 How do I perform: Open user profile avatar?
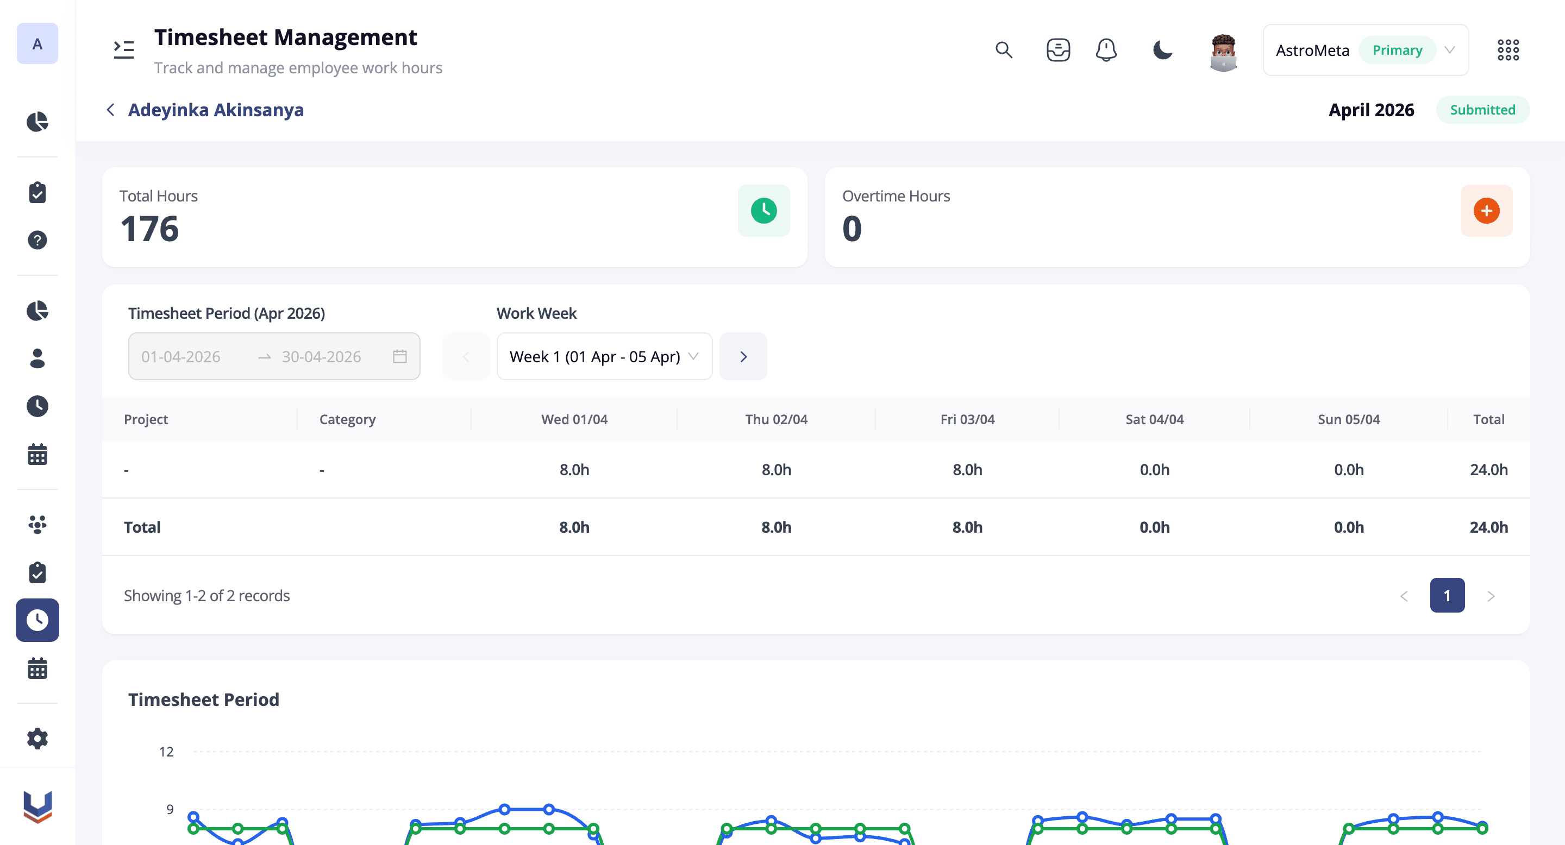click(x=1223, y=53)
